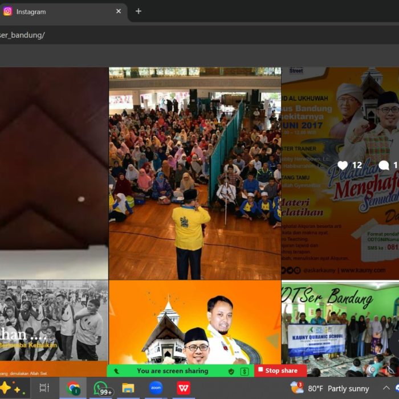Open the weather widget showing 80°F Partly sunny
This screenshot has width=399, height=399.
tap(329, 388)
